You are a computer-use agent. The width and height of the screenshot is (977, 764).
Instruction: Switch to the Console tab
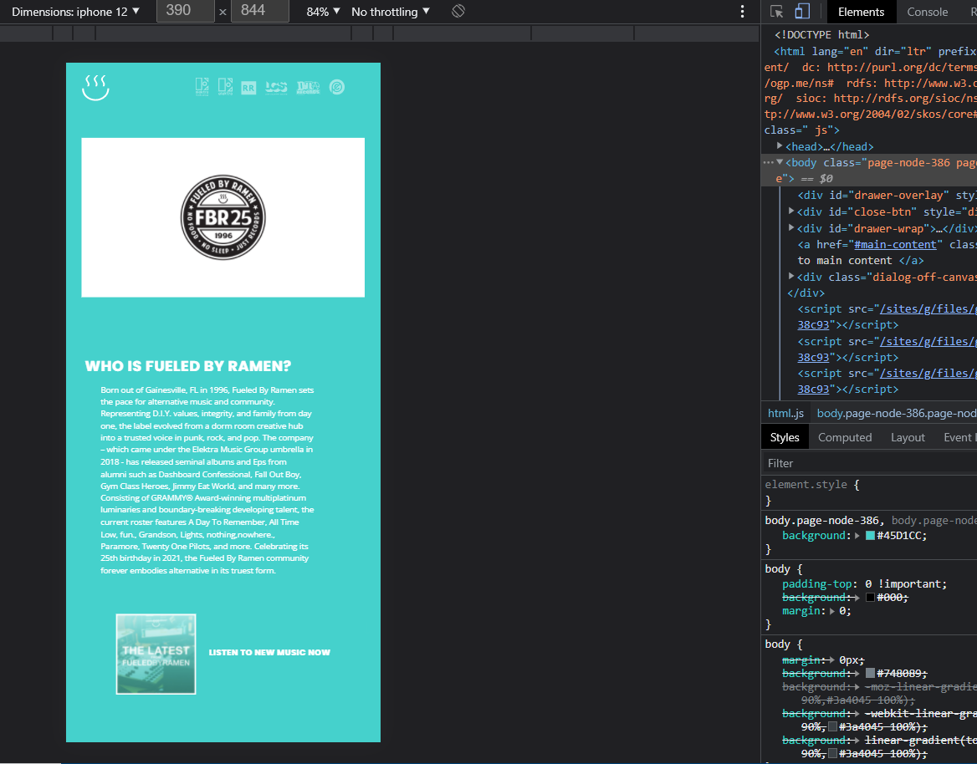(x=927, y=12)
